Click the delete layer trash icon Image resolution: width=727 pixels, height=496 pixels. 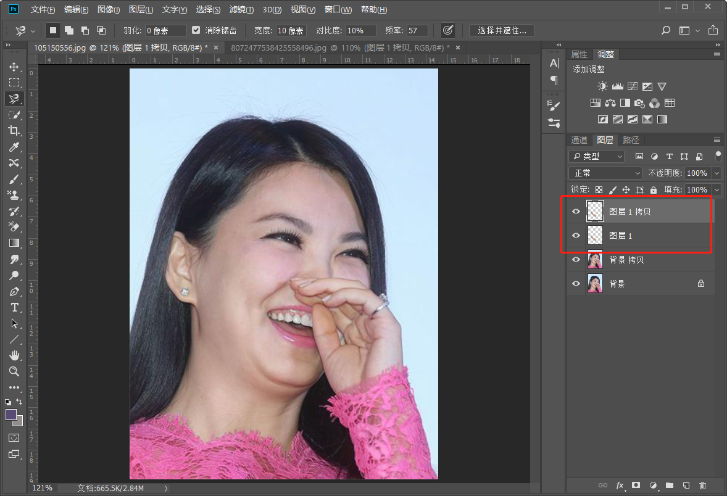click(702, 486)
